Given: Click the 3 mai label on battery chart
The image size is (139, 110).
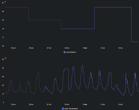Looking at the screenshot, I should click(103, 48).
